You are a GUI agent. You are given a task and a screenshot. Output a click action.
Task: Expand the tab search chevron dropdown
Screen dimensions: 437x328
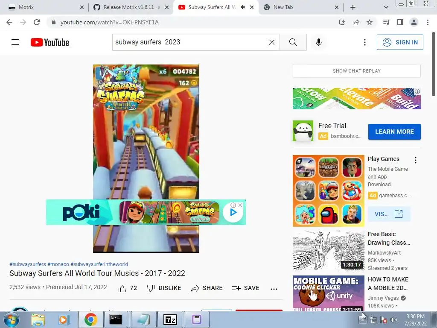click(x=386, y=7)
